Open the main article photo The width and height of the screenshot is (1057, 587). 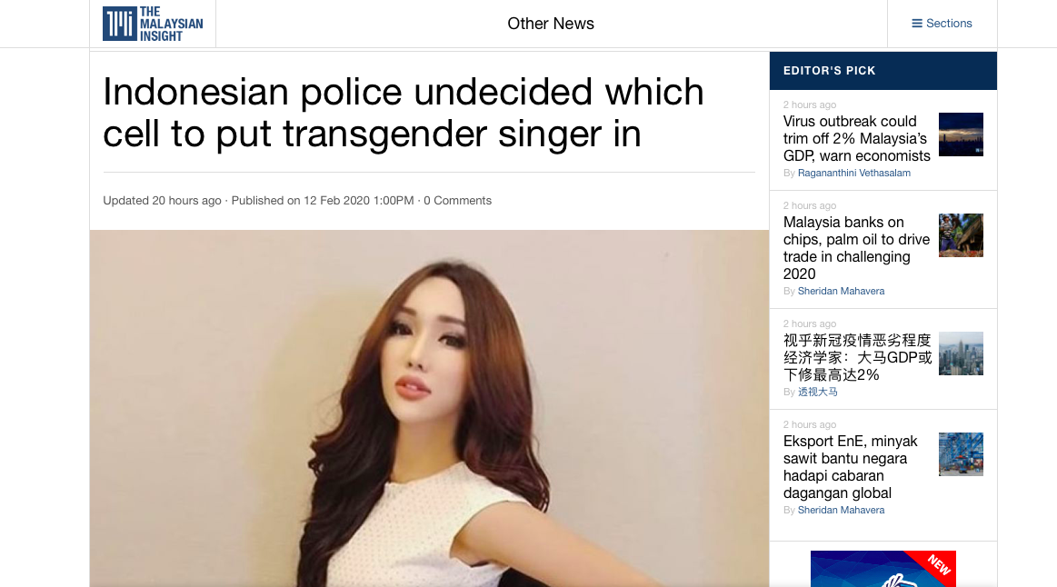tap(429, 408)
